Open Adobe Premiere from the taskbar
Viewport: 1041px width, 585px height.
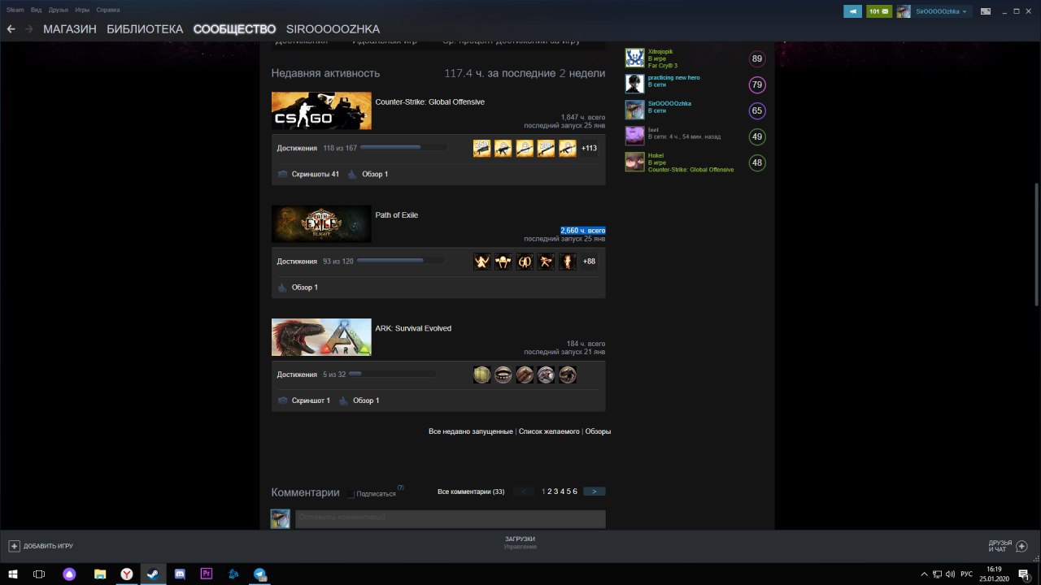pyautogui.click(x=207, y=574)
